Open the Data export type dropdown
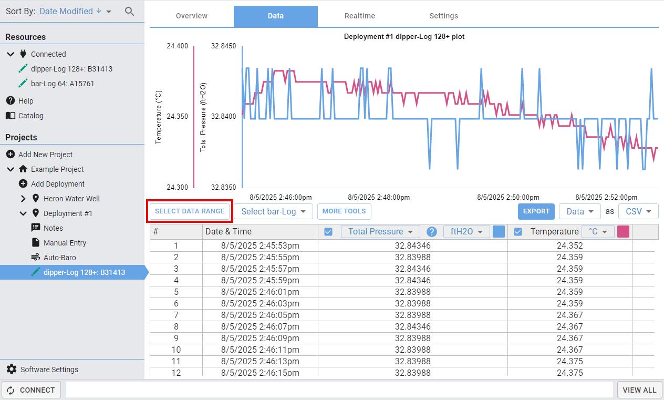 point(580,211)
